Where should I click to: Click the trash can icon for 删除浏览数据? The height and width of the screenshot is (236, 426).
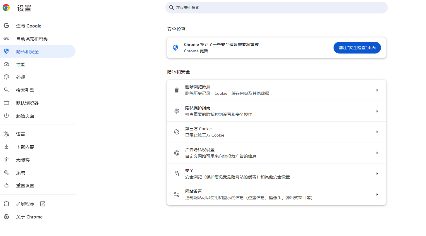point(177,90)
